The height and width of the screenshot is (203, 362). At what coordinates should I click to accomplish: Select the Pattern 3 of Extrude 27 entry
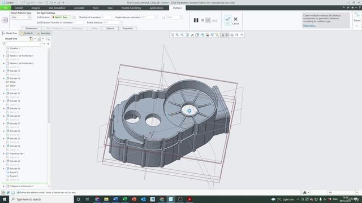[21, 186]
